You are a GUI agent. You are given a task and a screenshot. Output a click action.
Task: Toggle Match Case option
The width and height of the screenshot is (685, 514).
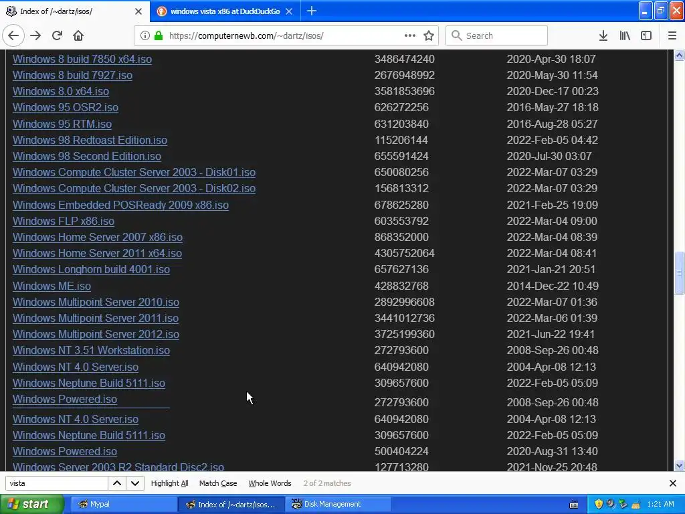218,483
